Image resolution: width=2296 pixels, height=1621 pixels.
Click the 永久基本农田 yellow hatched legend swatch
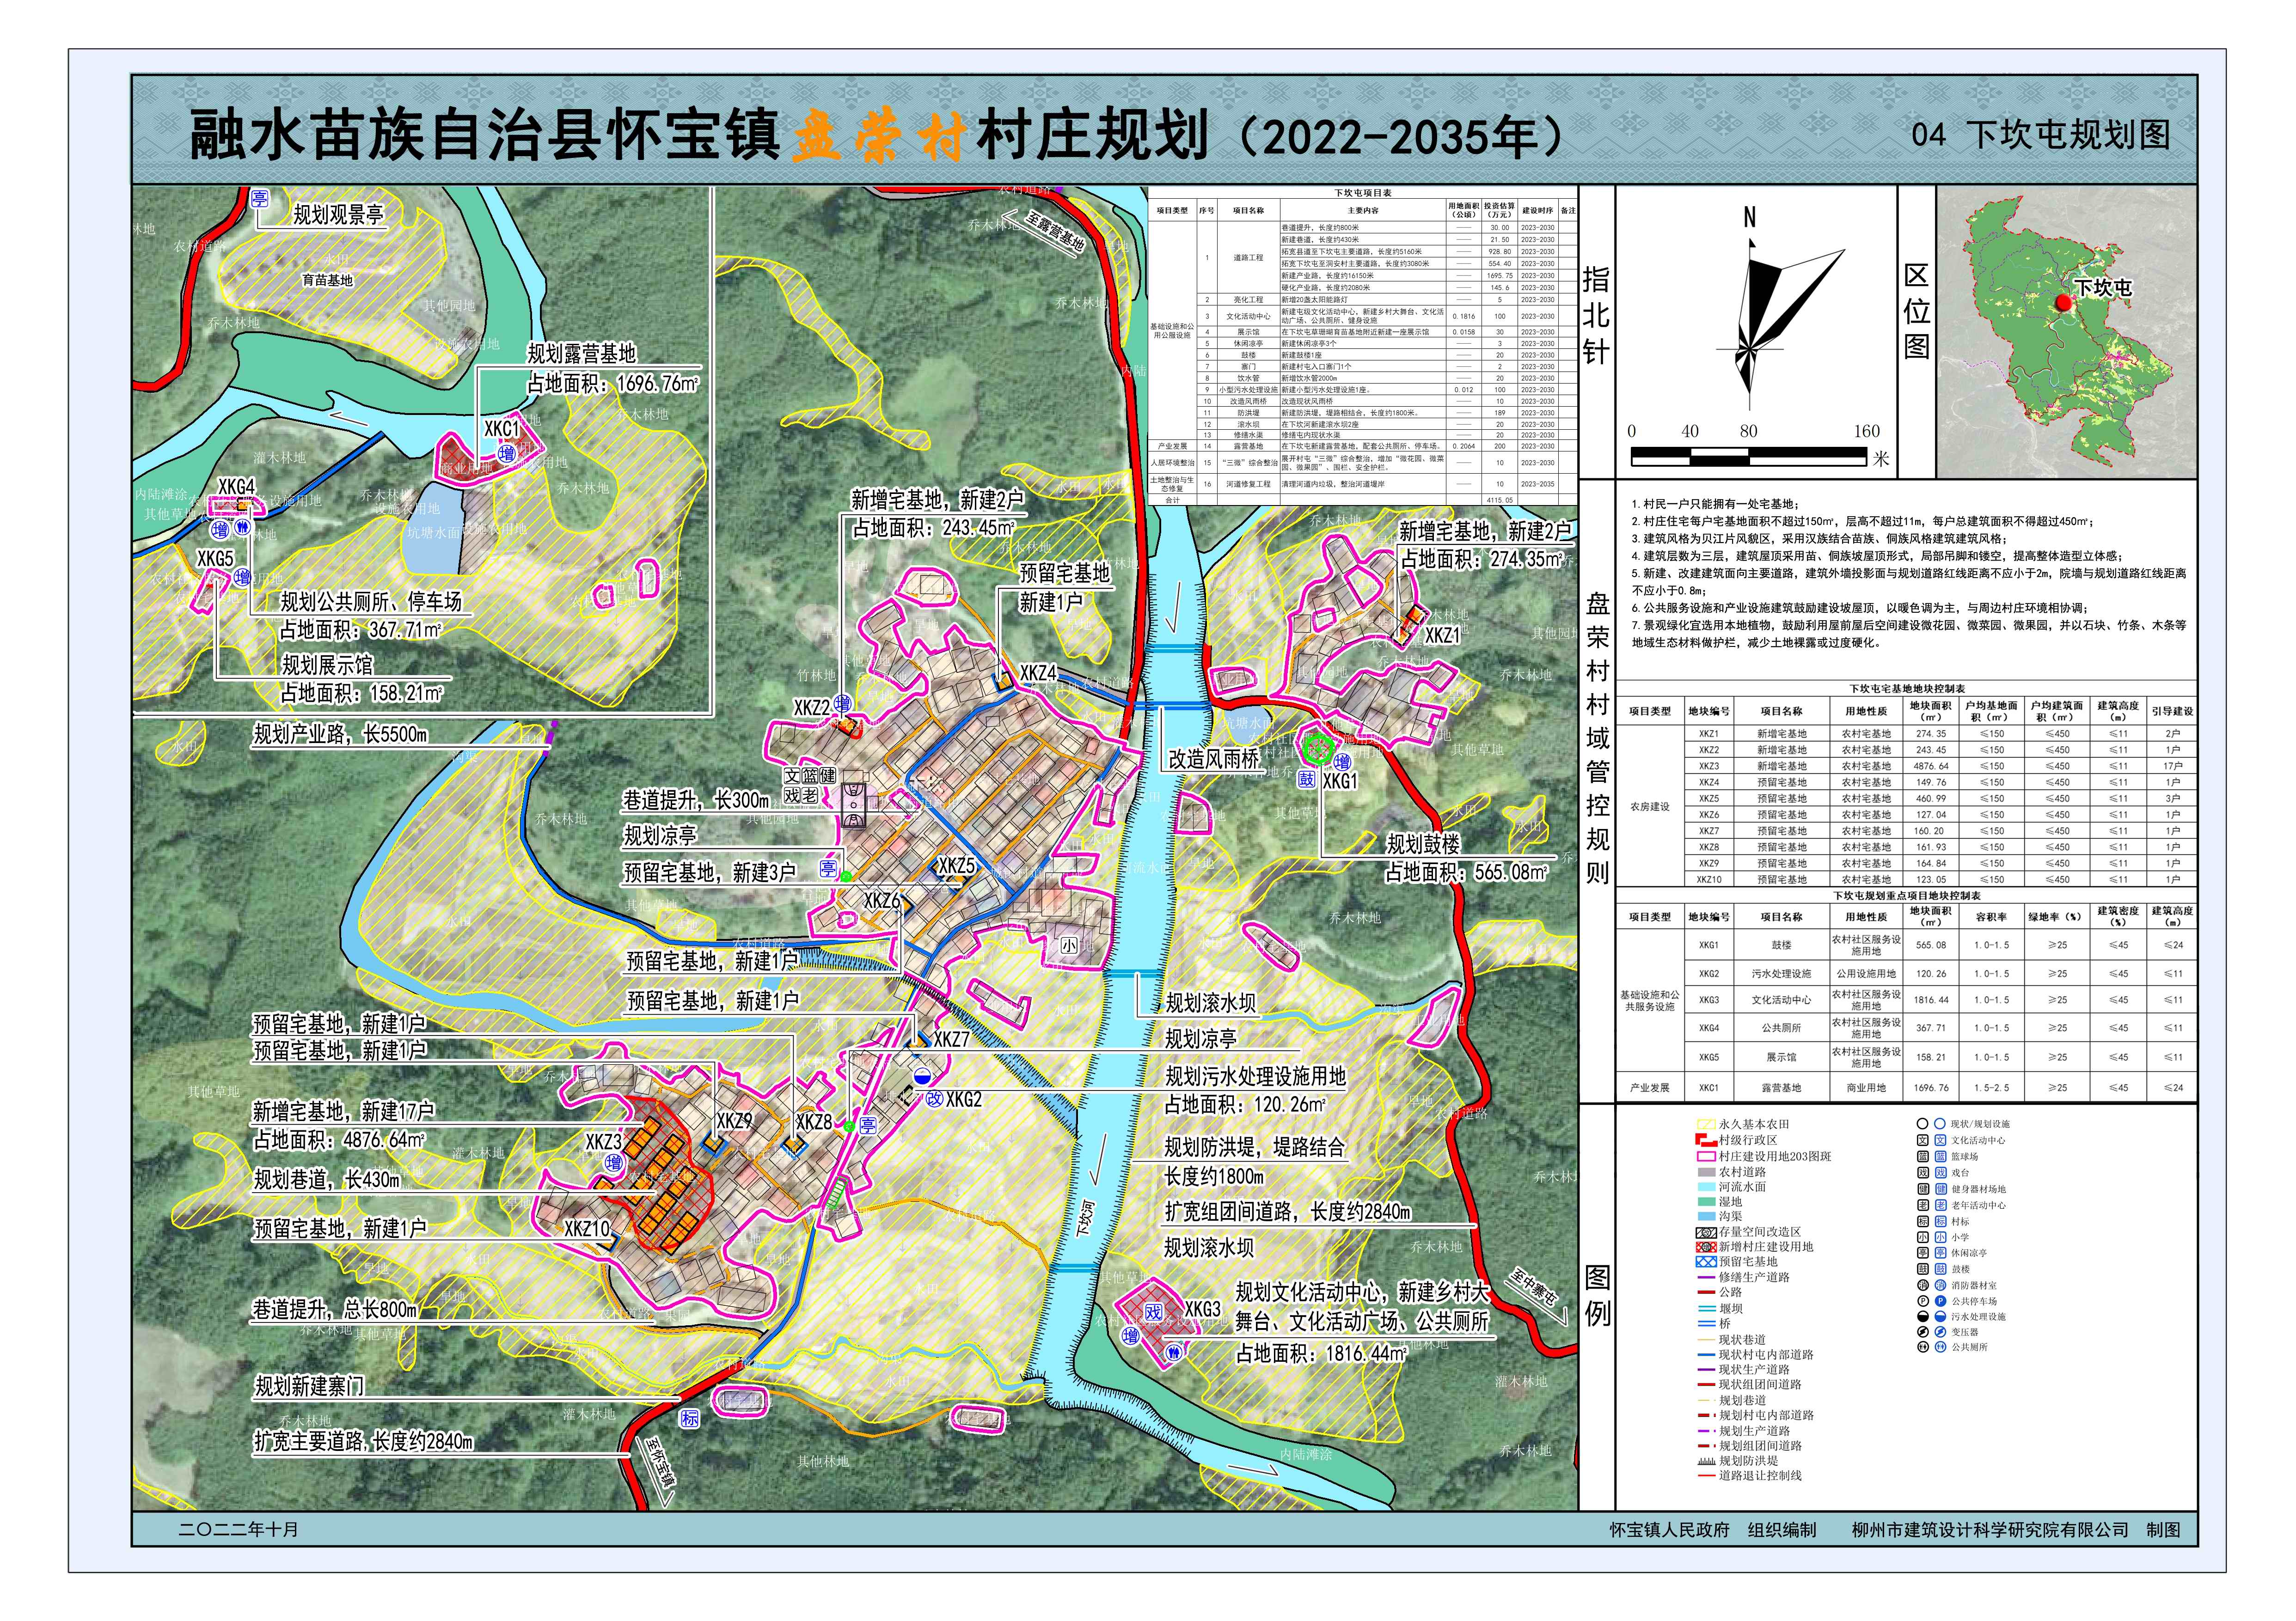1706,1124
